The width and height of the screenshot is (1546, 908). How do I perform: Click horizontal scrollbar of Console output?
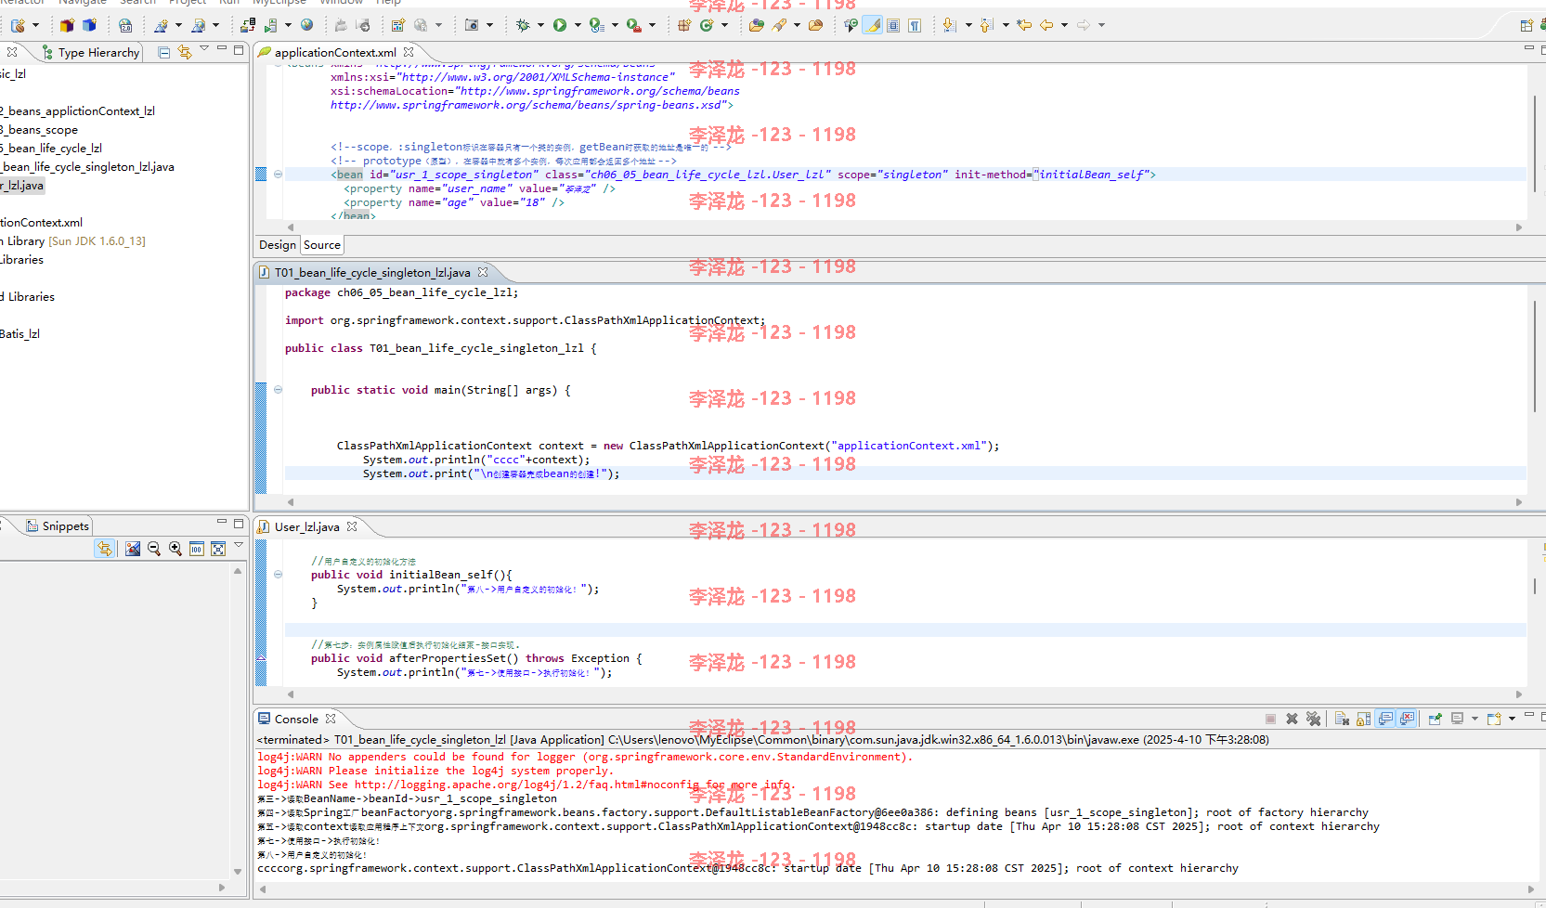click(895, 889)
